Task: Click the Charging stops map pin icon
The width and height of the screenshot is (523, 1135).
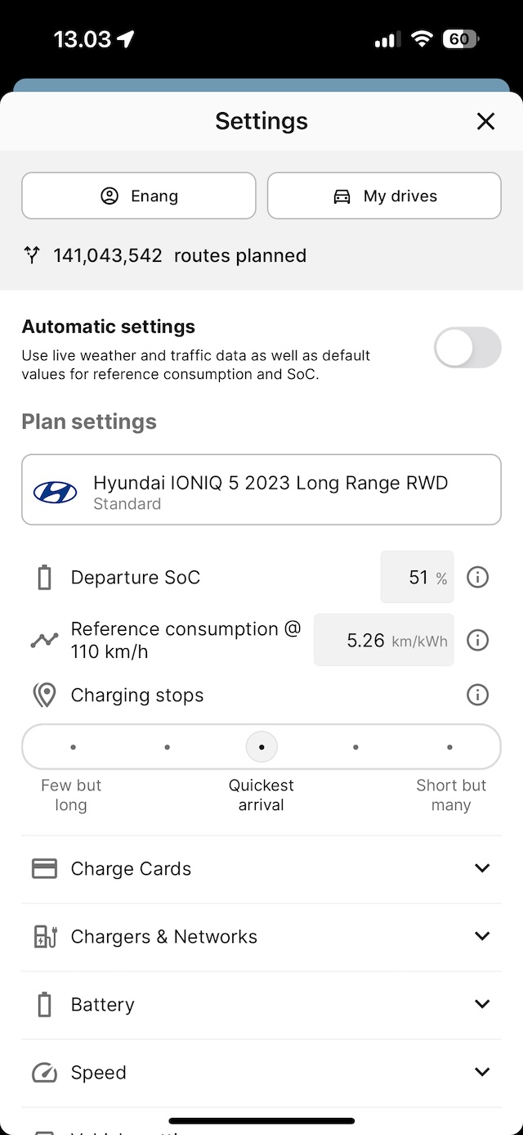Action: (x=44, y=696)
